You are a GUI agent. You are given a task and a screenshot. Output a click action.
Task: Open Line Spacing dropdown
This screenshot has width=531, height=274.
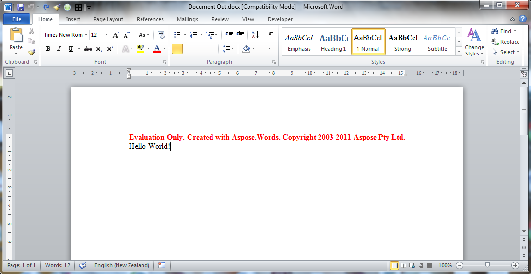(x=228, y=49)
